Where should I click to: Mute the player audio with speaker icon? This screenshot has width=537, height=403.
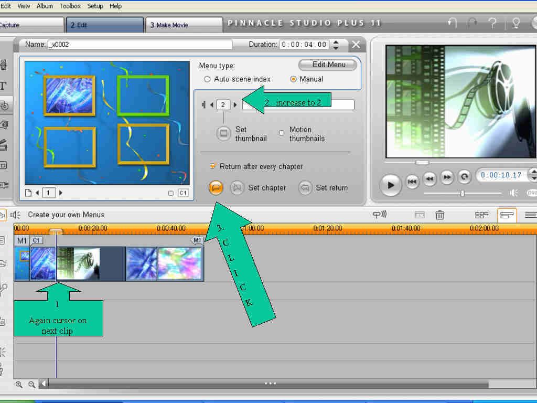click(514, 193)
